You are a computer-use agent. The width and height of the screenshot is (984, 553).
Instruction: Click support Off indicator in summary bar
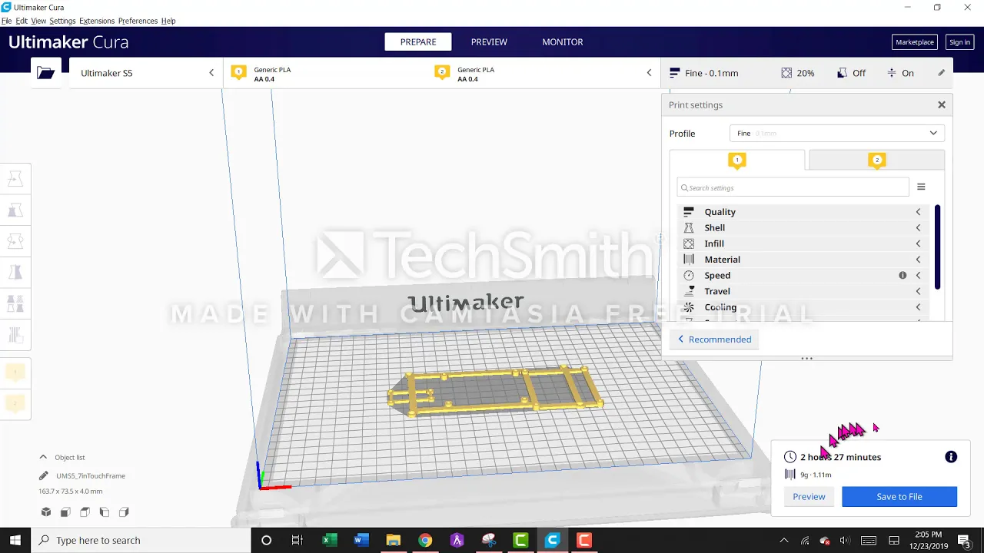[x=850, y=73]
